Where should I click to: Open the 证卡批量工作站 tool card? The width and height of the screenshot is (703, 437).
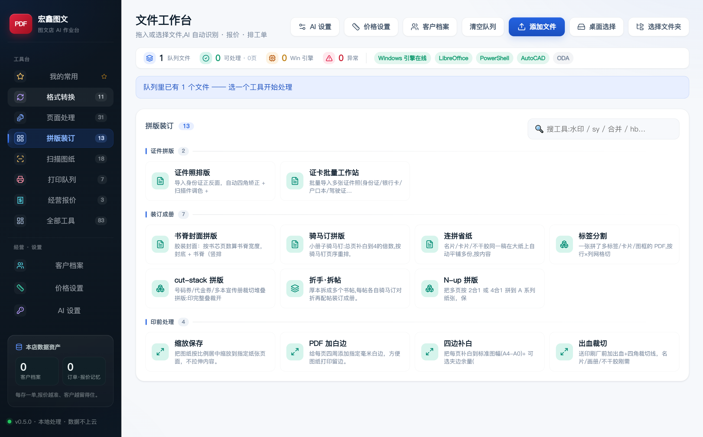click(x=345, y=181)
